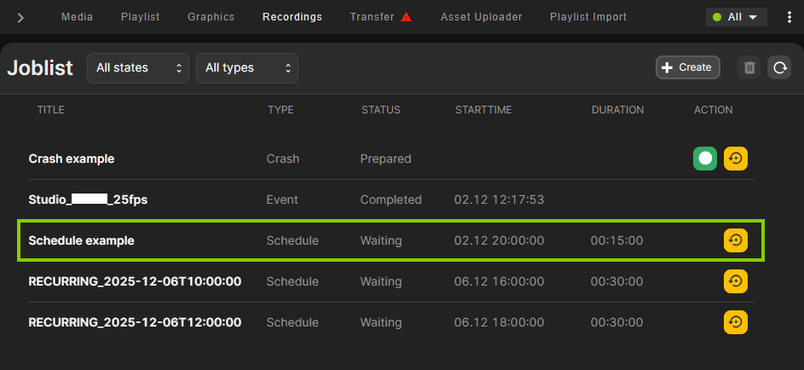The image size is (804, 370).
Task: Expand the sidebar with the chevron arrow
Action: (20, 18)
